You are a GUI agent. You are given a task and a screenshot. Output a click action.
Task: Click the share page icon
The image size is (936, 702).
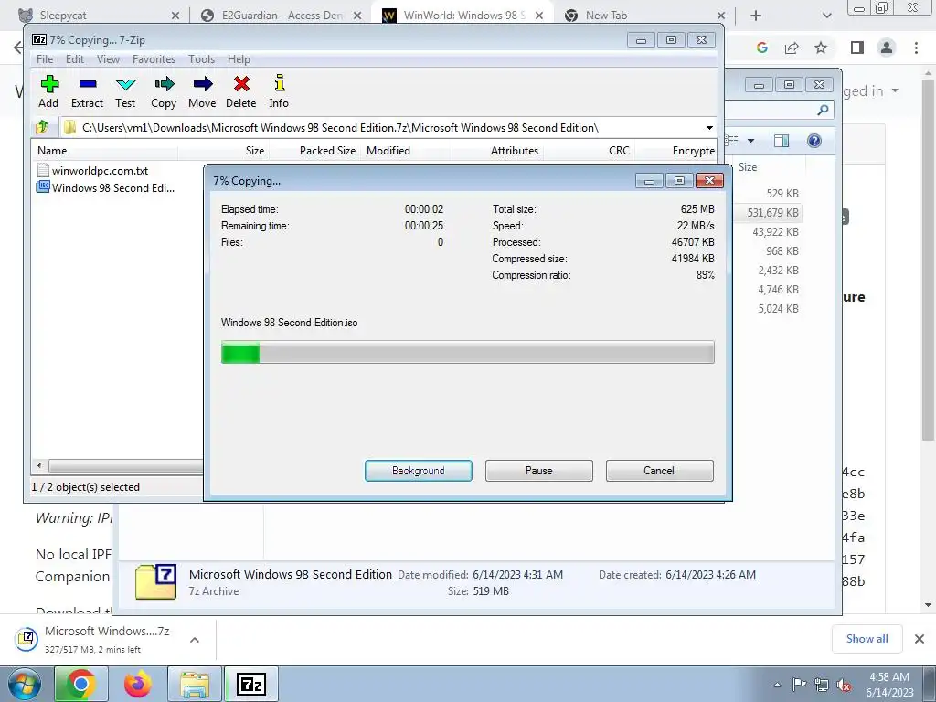(792, 48)
